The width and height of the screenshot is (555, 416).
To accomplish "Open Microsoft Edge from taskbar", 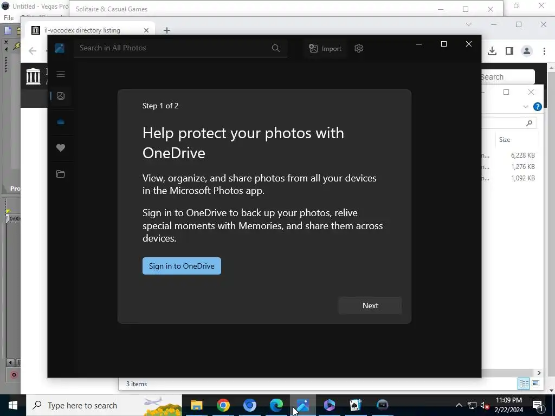I will pos(276,405).
